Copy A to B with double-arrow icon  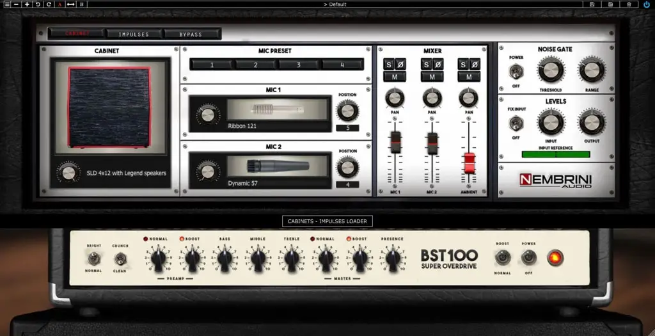click(x=70, y=4)
